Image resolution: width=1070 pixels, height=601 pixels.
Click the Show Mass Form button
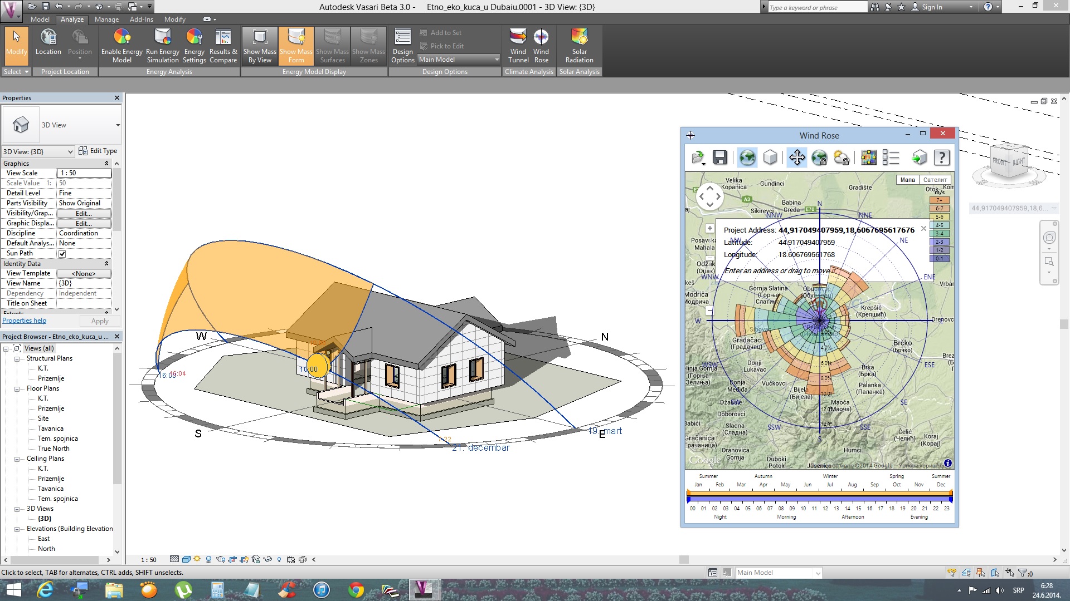coord(296,46)
